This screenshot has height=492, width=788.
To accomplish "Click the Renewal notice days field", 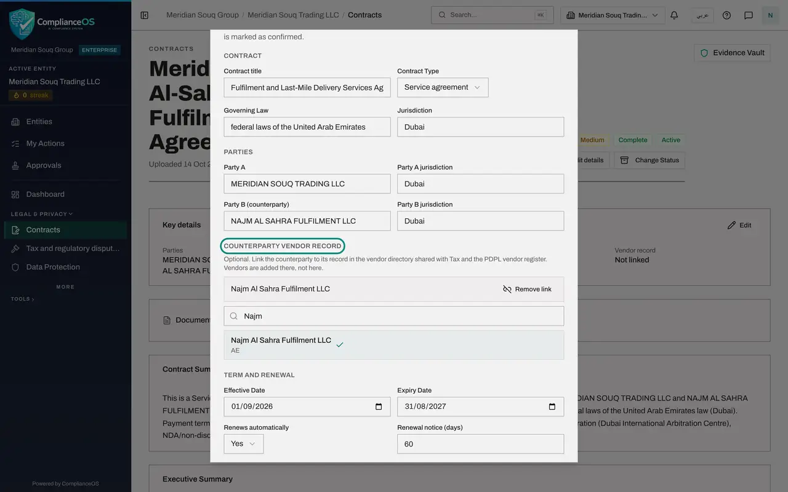I will 481,444.
